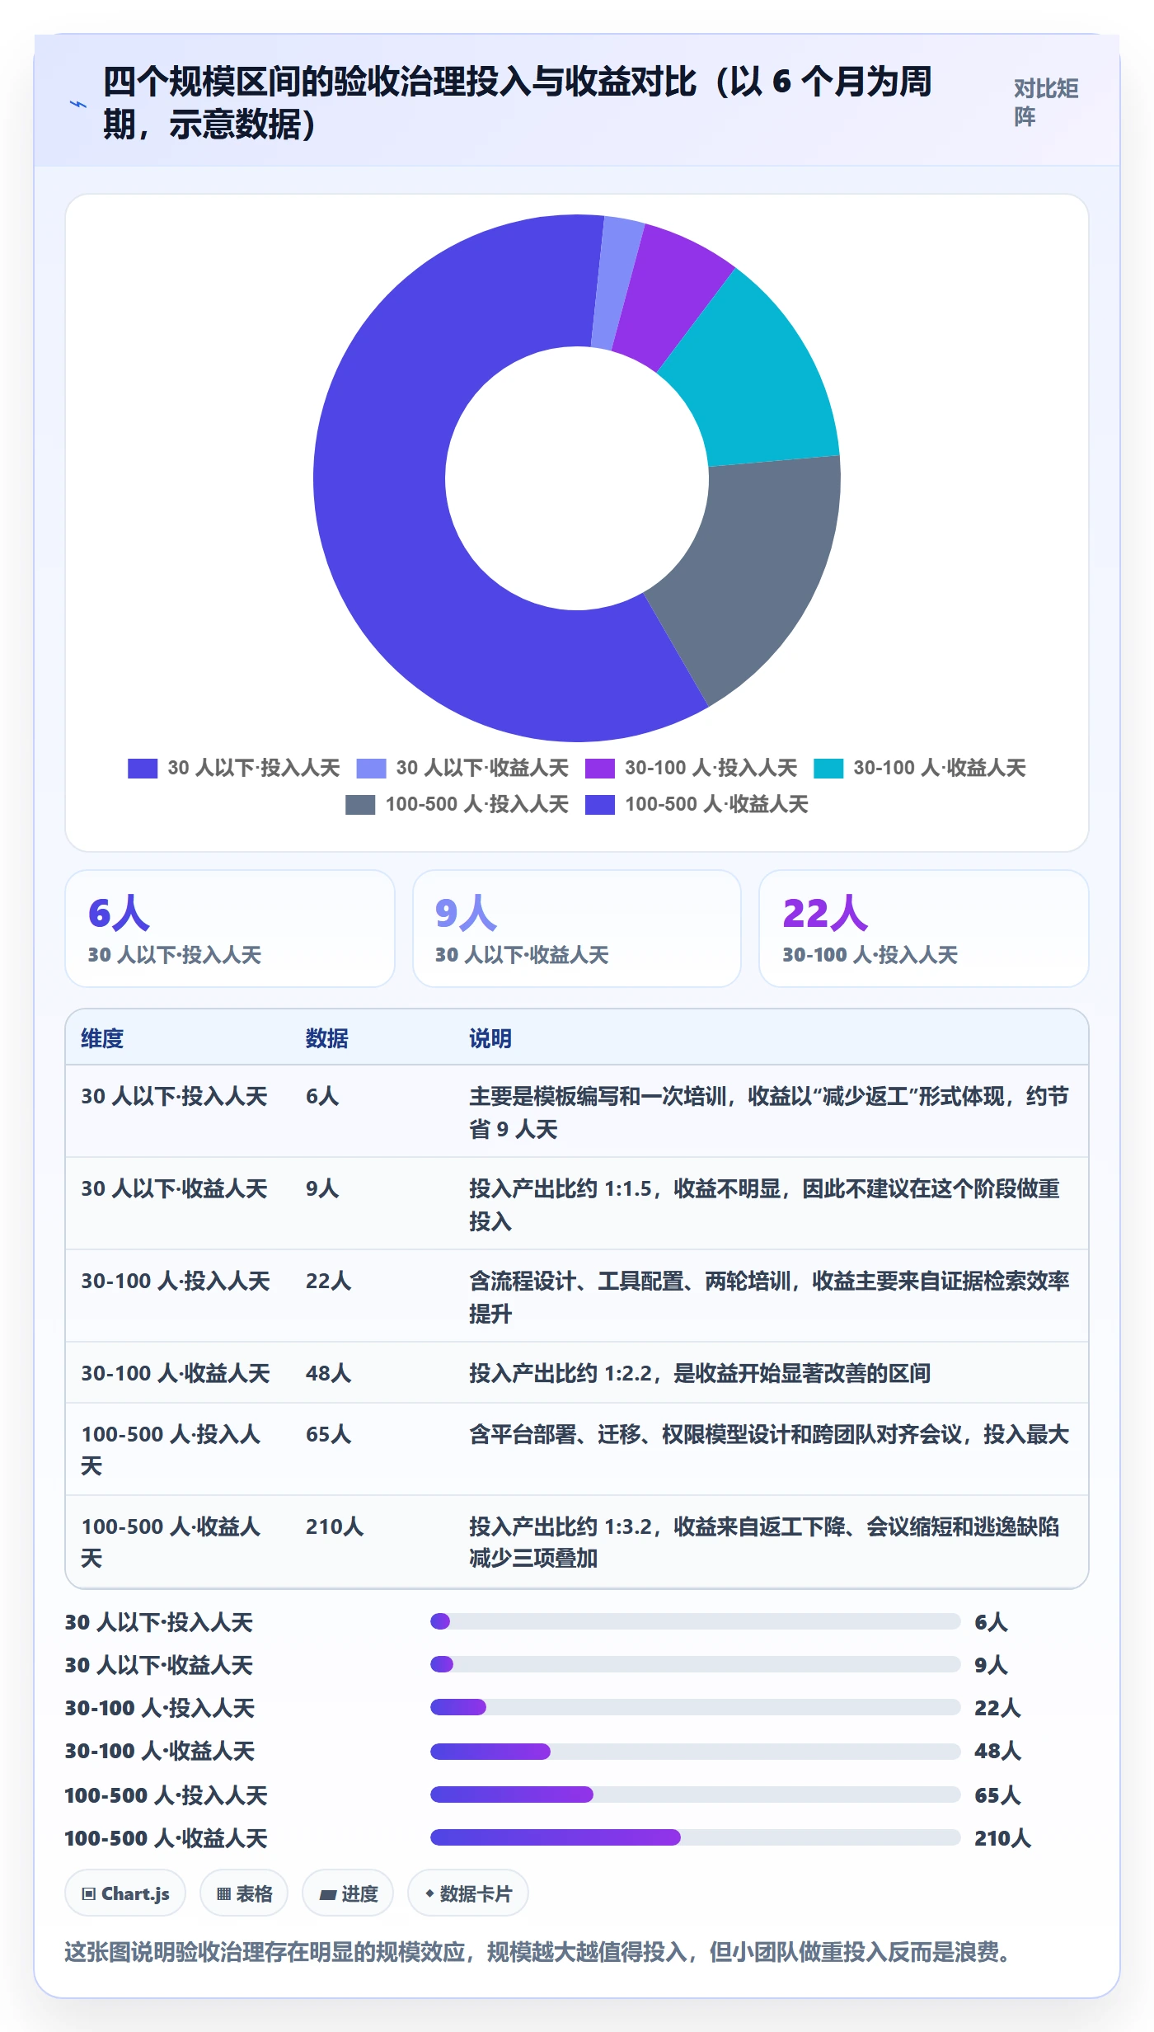This screenshot has height=2032, width=1154.
Task: Open the 6人 data card
Action: tap(230, 929)
